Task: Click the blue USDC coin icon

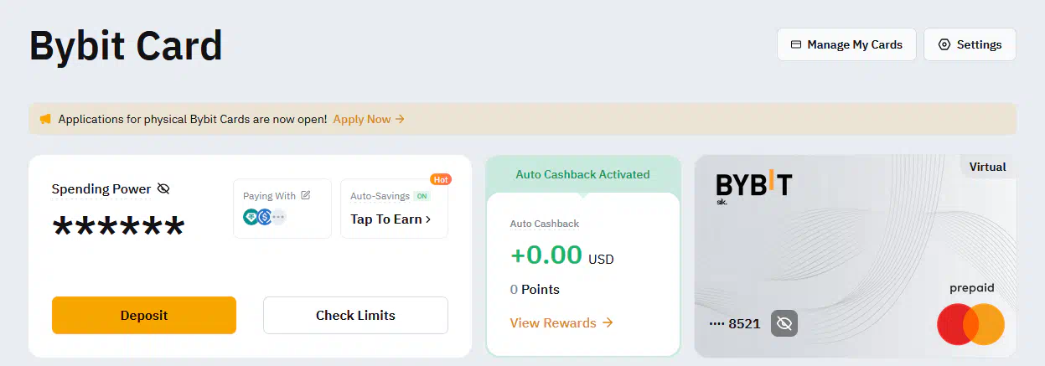Action: (265, 217)
